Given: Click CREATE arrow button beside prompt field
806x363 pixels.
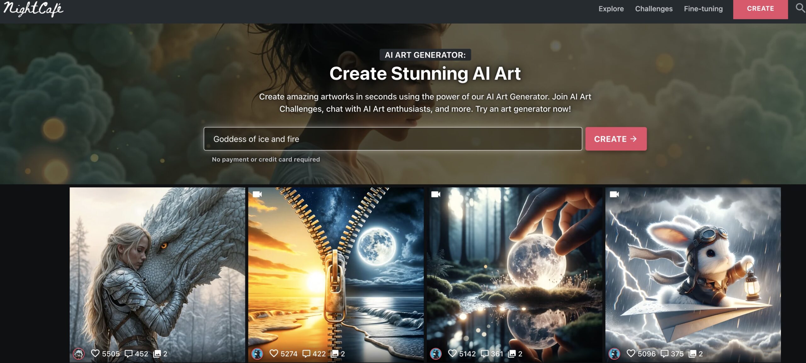Looking at the screenshot, I should tap(616, 139).
